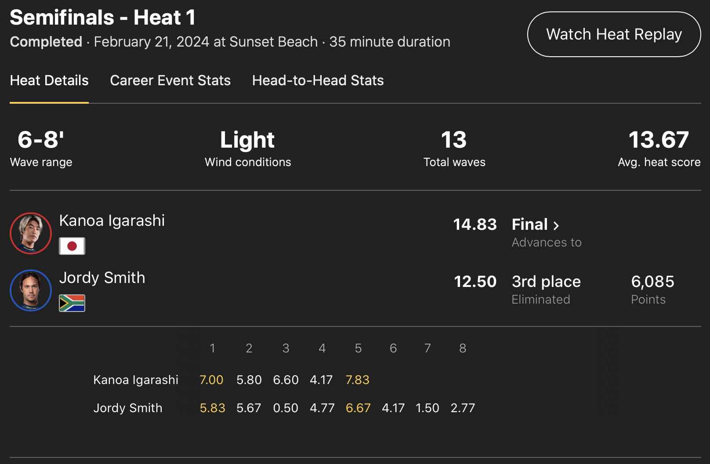Click Kanoa Igarashi's 7.83 wave score
Image resolution: width=710 pixels, height=464 pixels.
click(357, 380)
